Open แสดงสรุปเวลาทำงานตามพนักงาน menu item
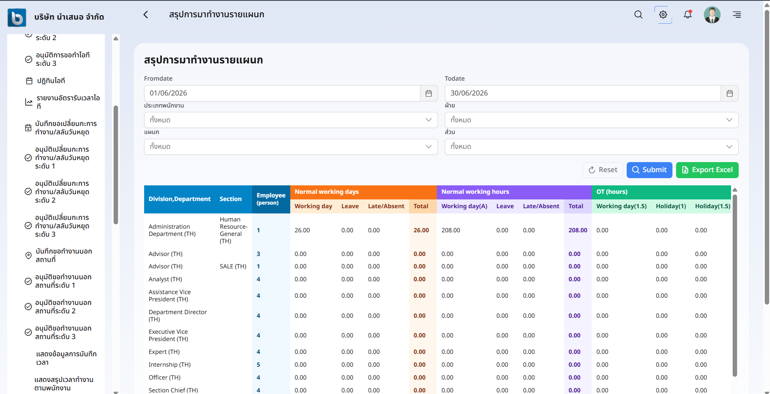The image size is (770, 394). [64, 384]
